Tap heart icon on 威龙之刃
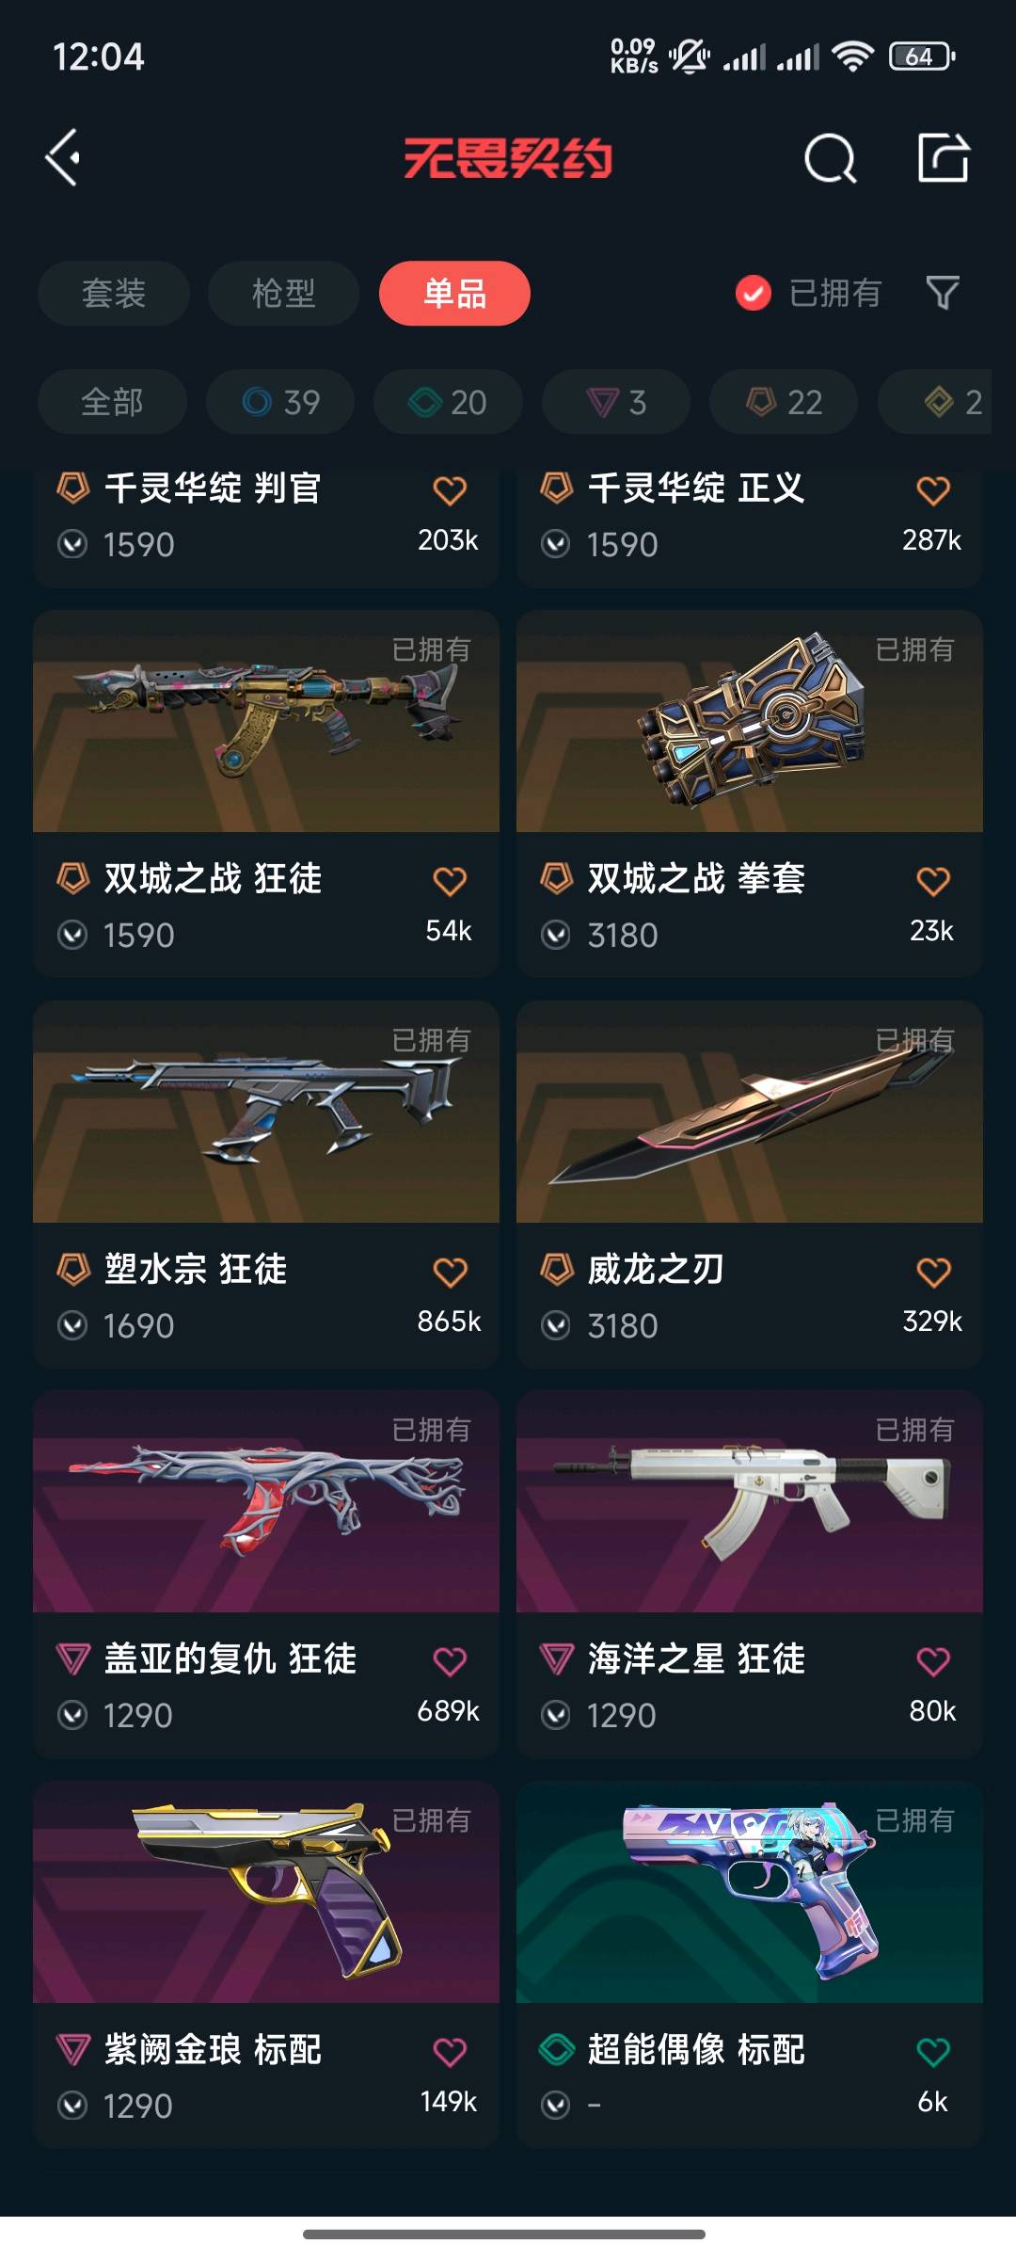This screenshot has height=2259, width=1016. click(933, 1273)
